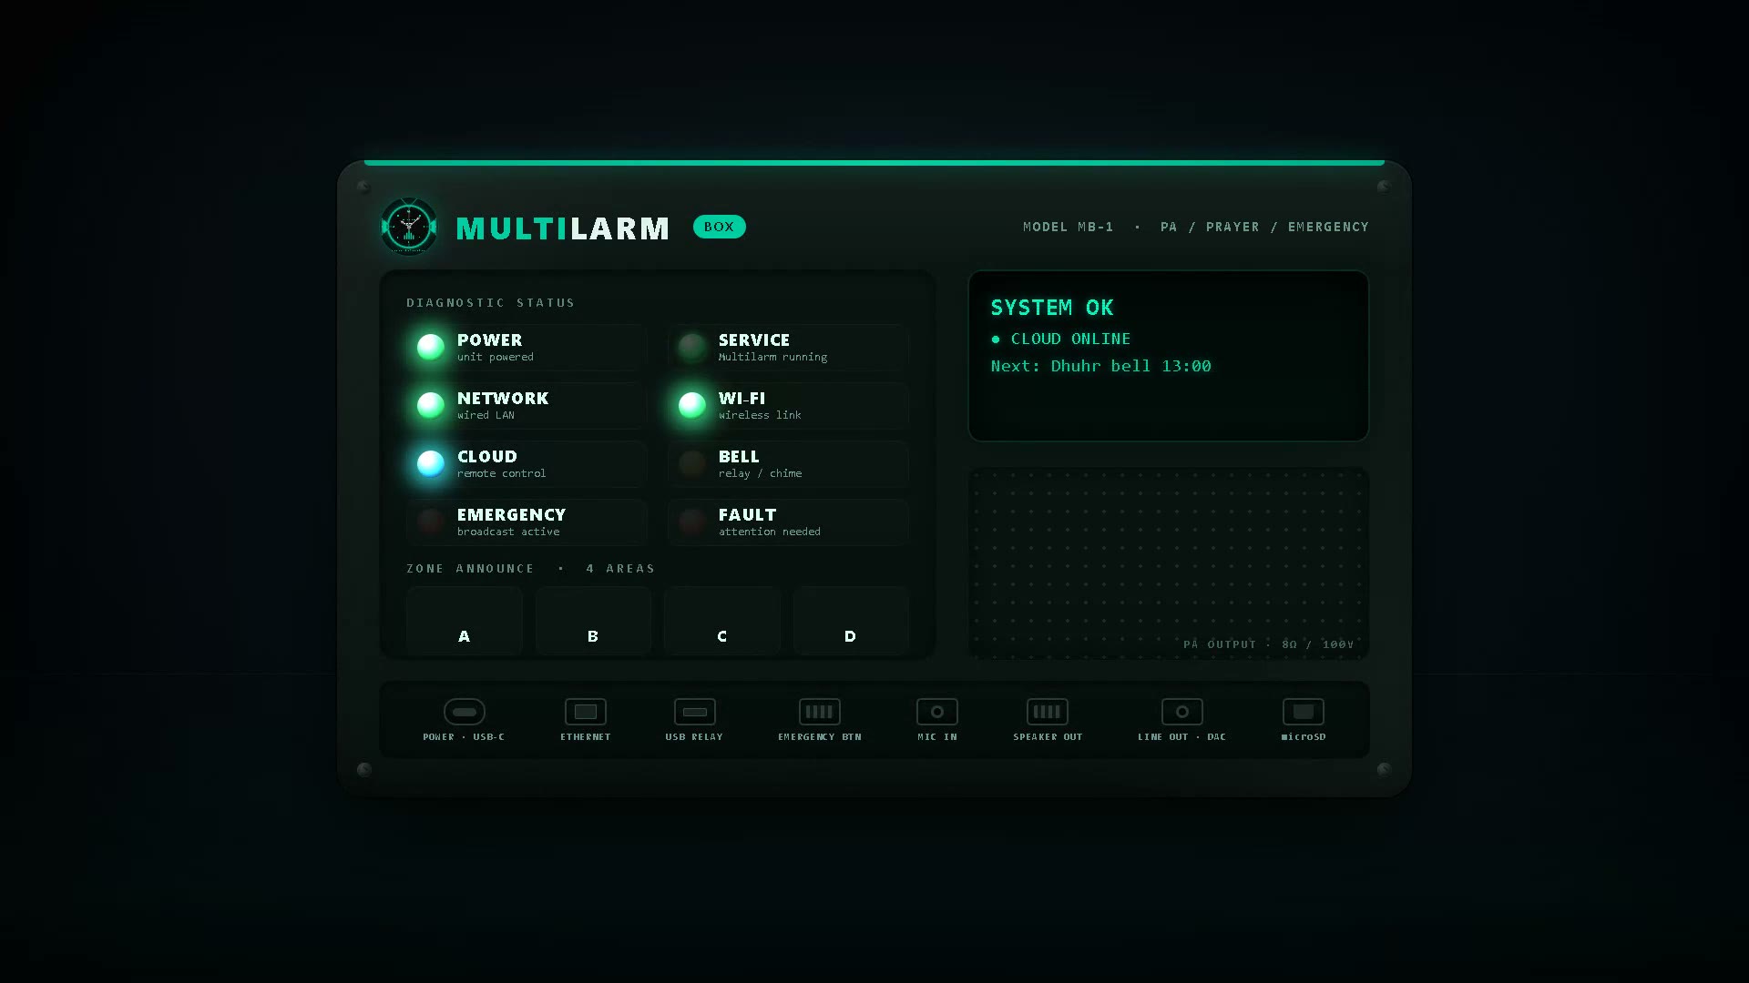The image size is (1749, 983).
Task: Click the USB Relay port icon
Action: [695, 712]
